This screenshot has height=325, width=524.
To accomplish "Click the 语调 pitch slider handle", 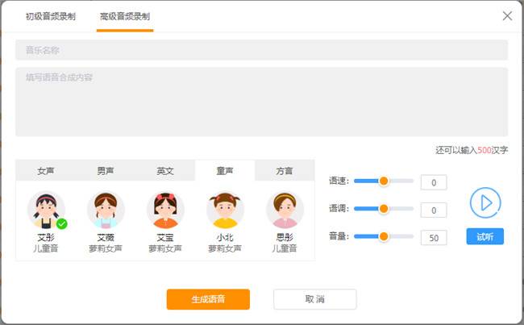I will (384, 209).
